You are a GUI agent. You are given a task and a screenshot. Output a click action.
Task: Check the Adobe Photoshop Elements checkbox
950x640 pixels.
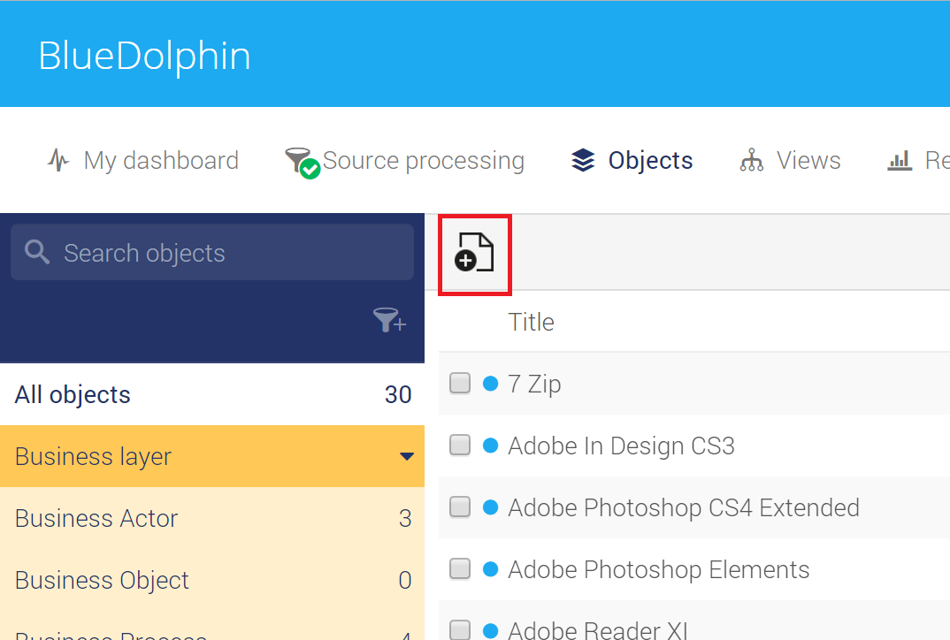tap(460, 568)
